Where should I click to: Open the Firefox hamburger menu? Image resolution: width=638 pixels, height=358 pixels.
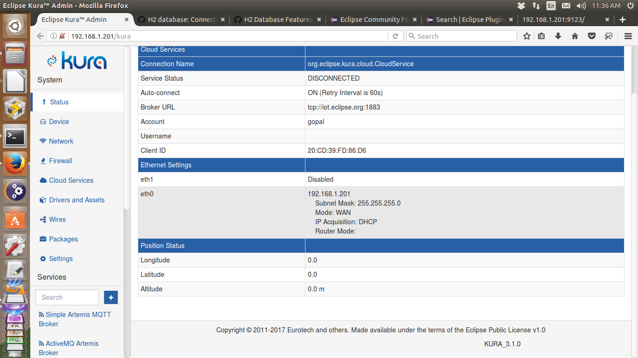628,36
